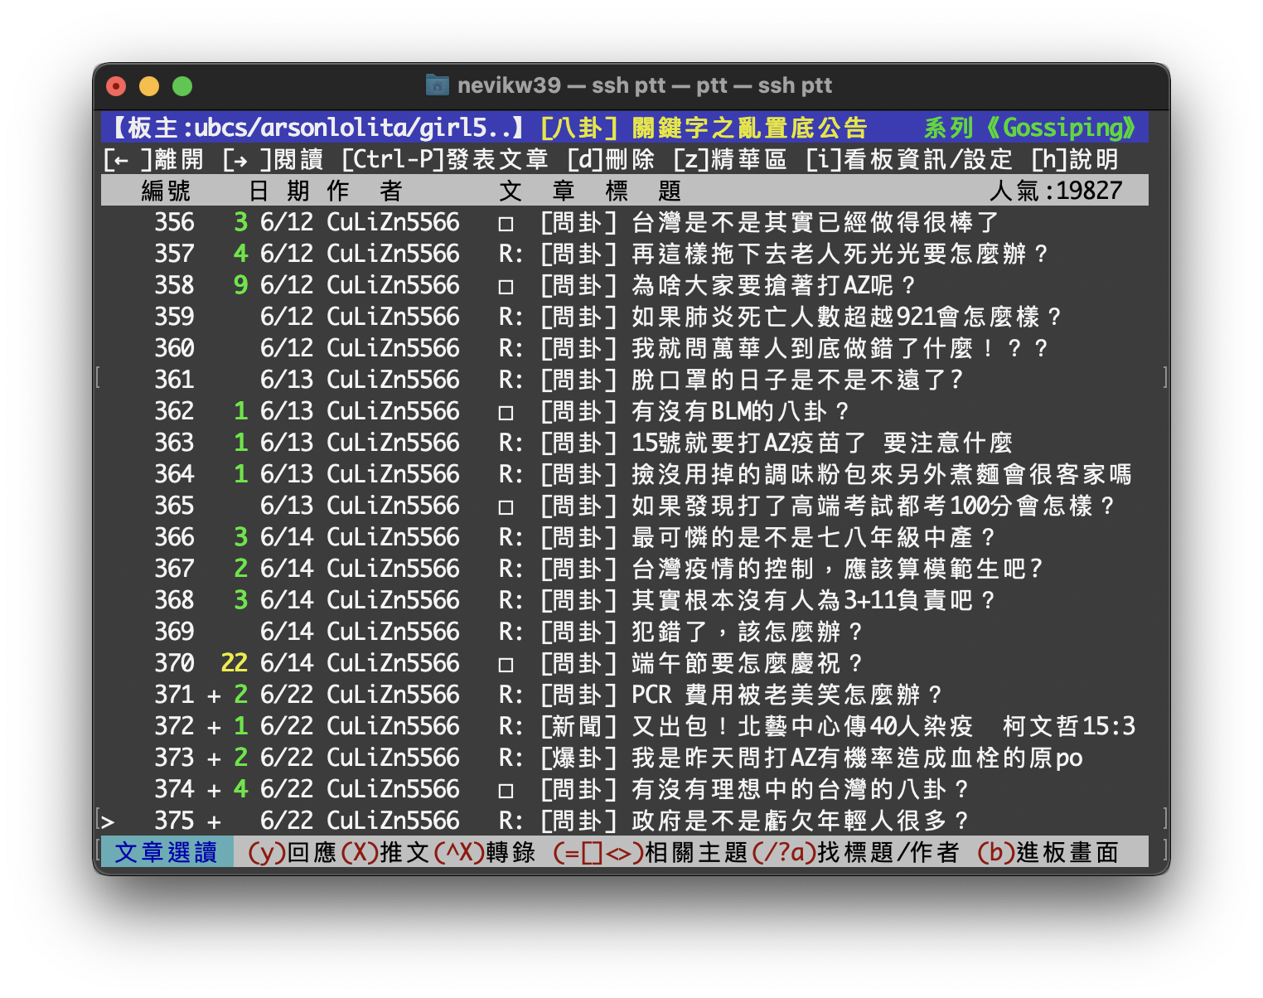The height and width of the screenshot is (998, 1263).
Task: Click the R: reply marker on post 367
Action: click(x=511, y=569)
